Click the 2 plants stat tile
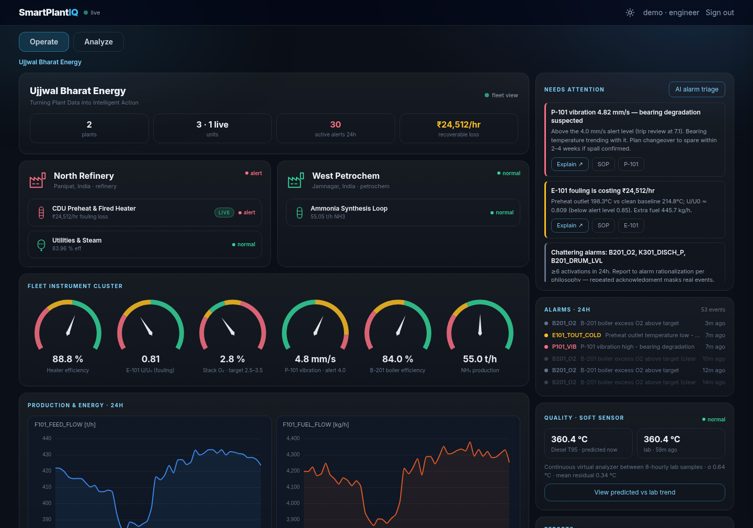Screen dimensions: 753x528 pos(89,129)
